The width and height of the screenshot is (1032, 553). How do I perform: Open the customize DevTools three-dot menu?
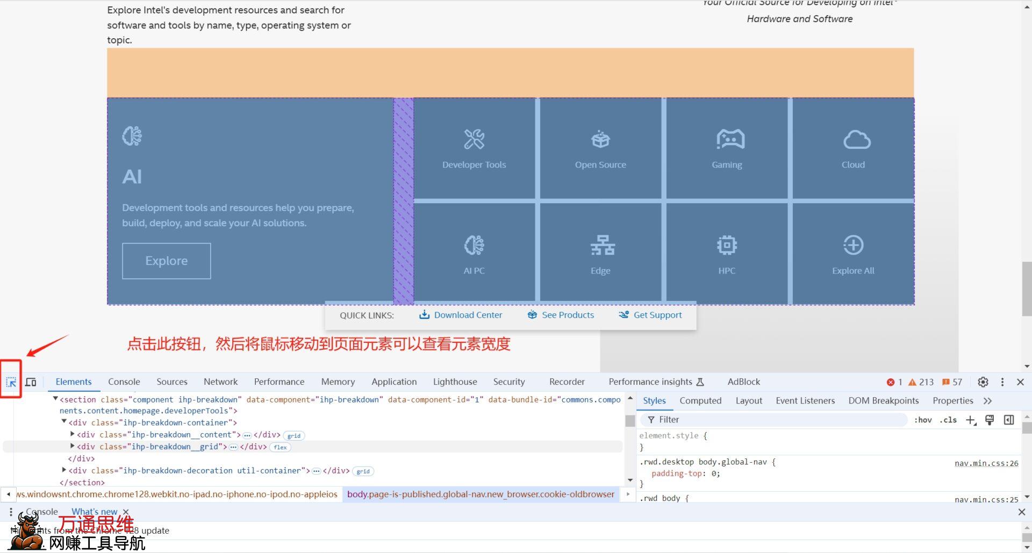click(x=1002, y=382)
